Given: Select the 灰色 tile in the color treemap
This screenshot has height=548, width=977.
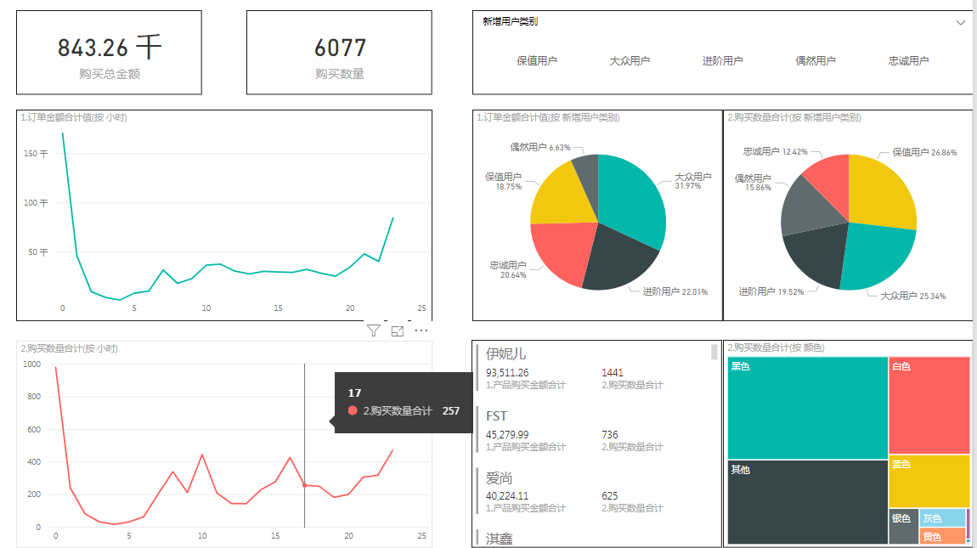Looking at the screenshot, I should 942,517.
